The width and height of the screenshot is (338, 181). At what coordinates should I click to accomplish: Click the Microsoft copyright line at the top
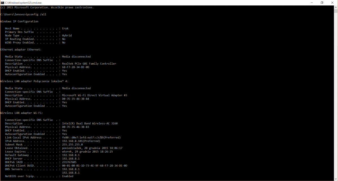tap(47, 7)
